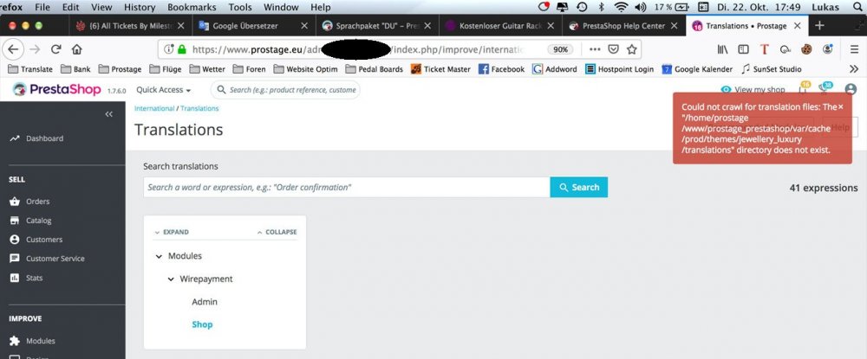Open the Hostpoint Login bookmark

(619, 69)
